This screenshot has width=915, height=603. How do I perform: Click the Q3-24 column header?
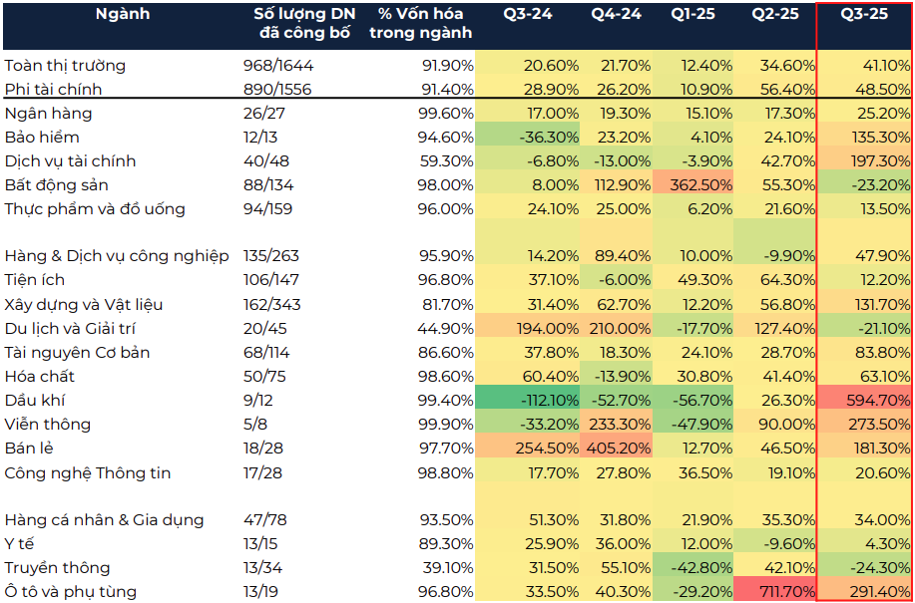[x=527, y=14]
